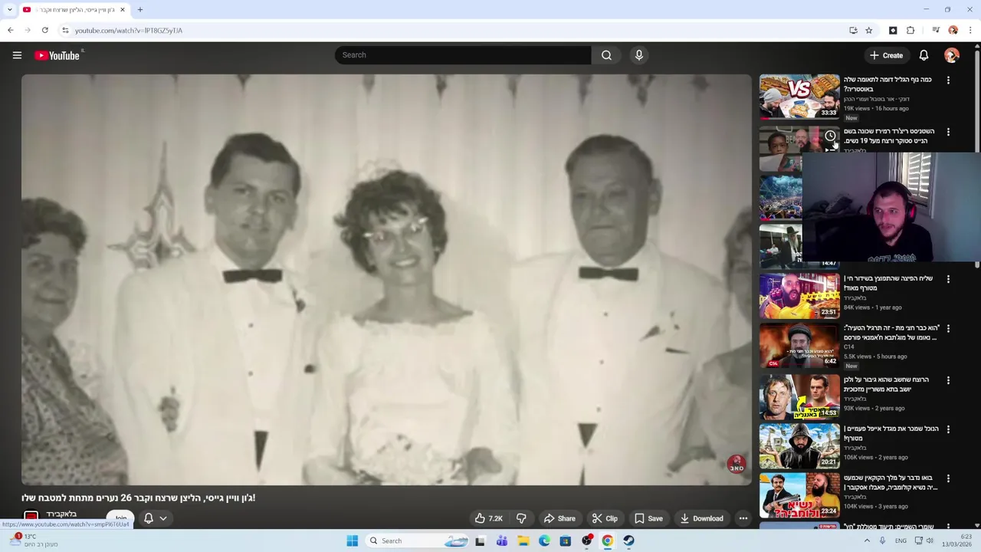The height and width of the screenshot is (552, 981).
Task: Go back with the browser back arrow
Action: (10, 30)
